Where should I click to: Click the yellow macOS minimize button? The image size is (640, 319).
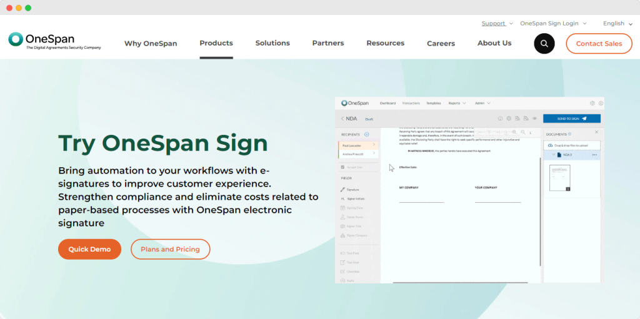tap(18, 7)
